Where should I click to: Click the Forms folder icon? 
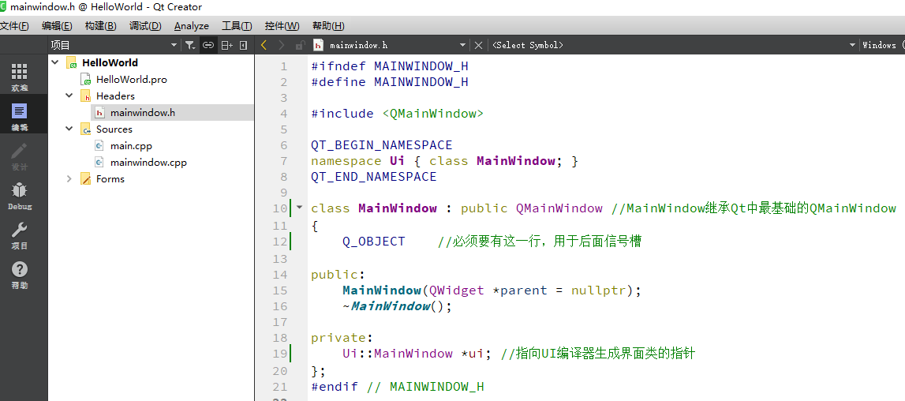coord(86,179)
